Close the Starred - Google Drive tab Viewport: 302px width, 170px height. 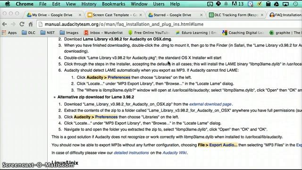(201, 15)
